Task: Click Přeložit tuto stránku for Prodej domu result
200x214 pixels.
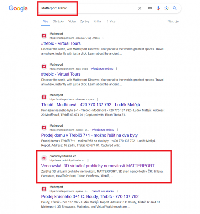Action: (x=103, y=130)
